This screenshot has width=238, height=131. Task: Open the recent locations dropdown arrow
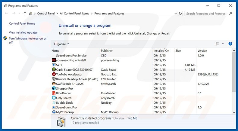tap(19, 14)
